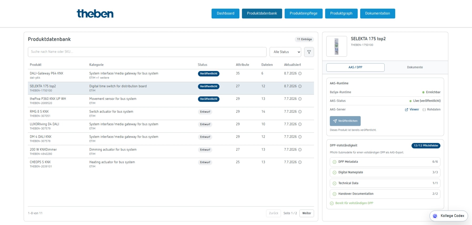472x225 pixels.
Task: Click check icon beside Bereit für vollständigen DPP
Action: (332, 203)
